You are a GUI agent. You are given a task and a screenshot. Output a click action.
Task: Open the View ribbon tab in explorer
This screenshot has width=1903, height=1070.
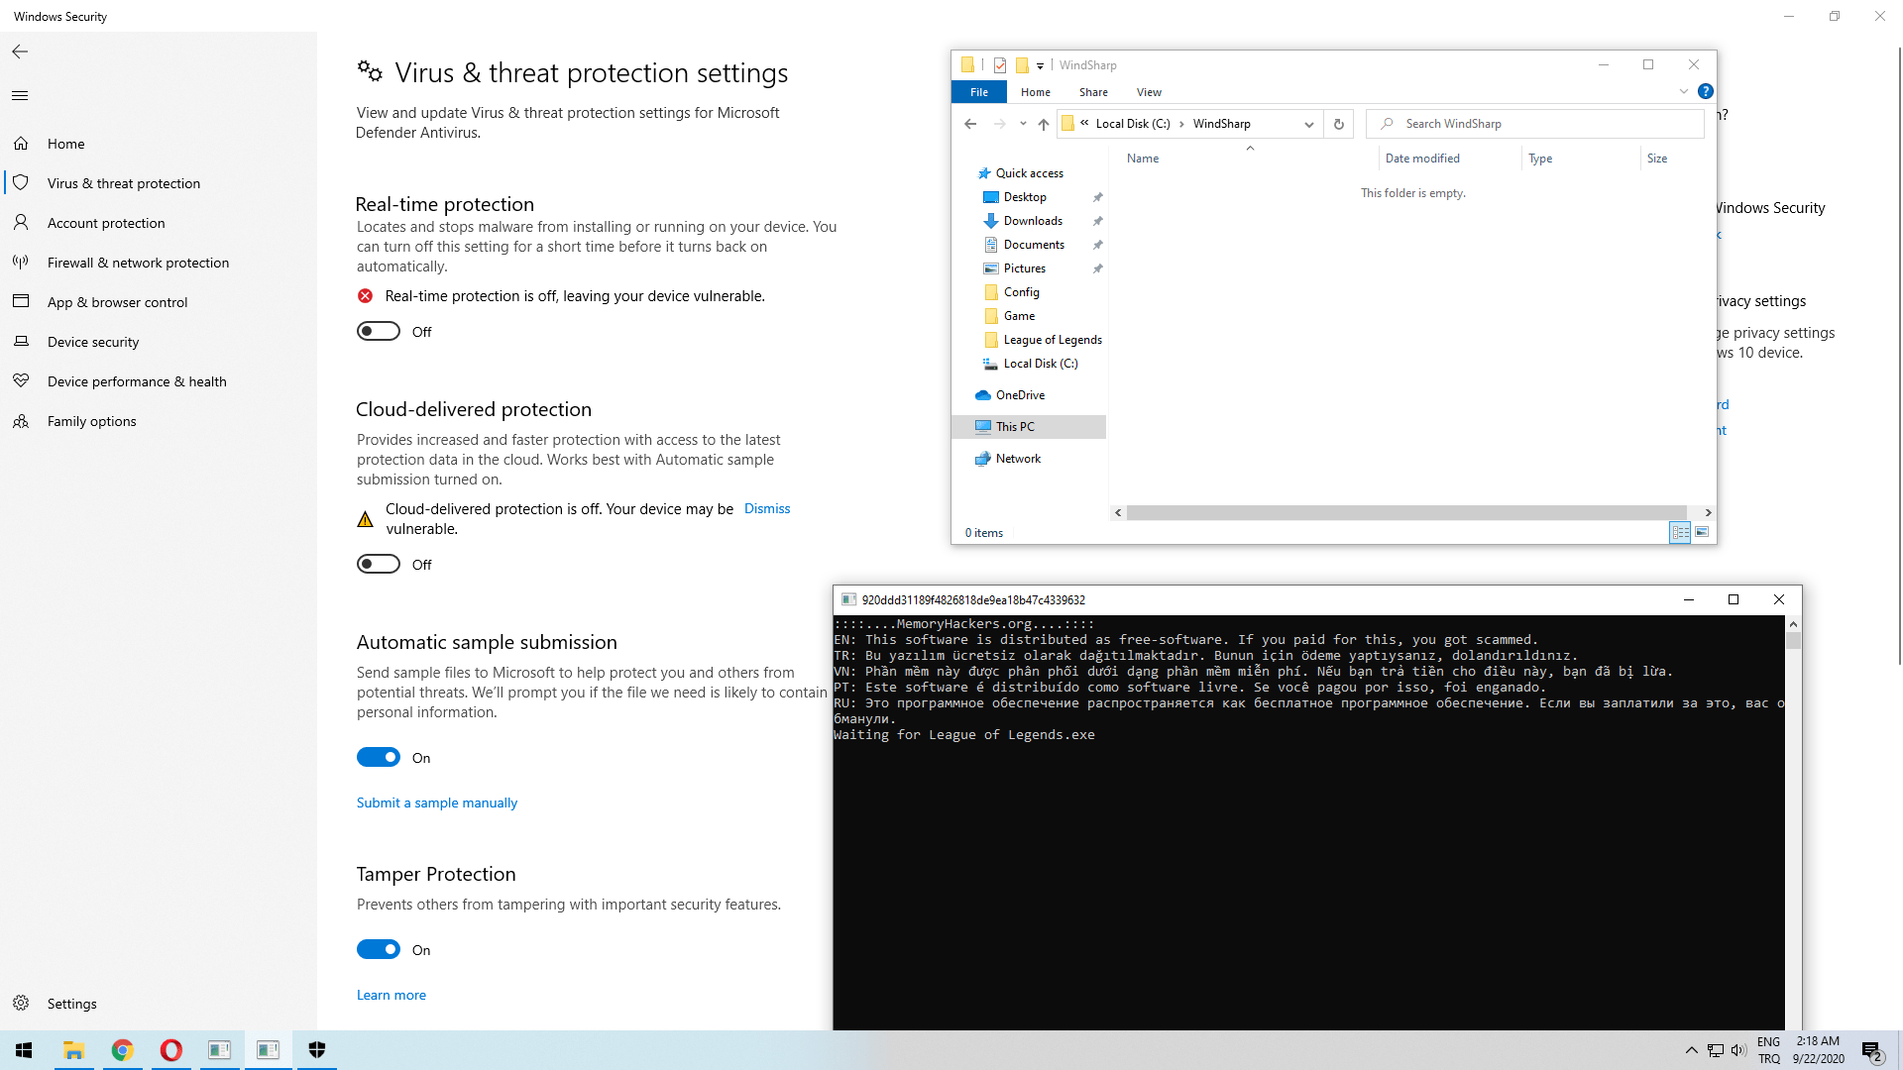coord(1149,92)
